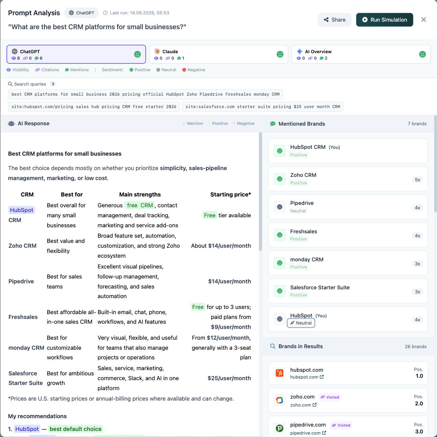
Task: Click the monday CRM smiley sentiment icon
Action: 280,263
